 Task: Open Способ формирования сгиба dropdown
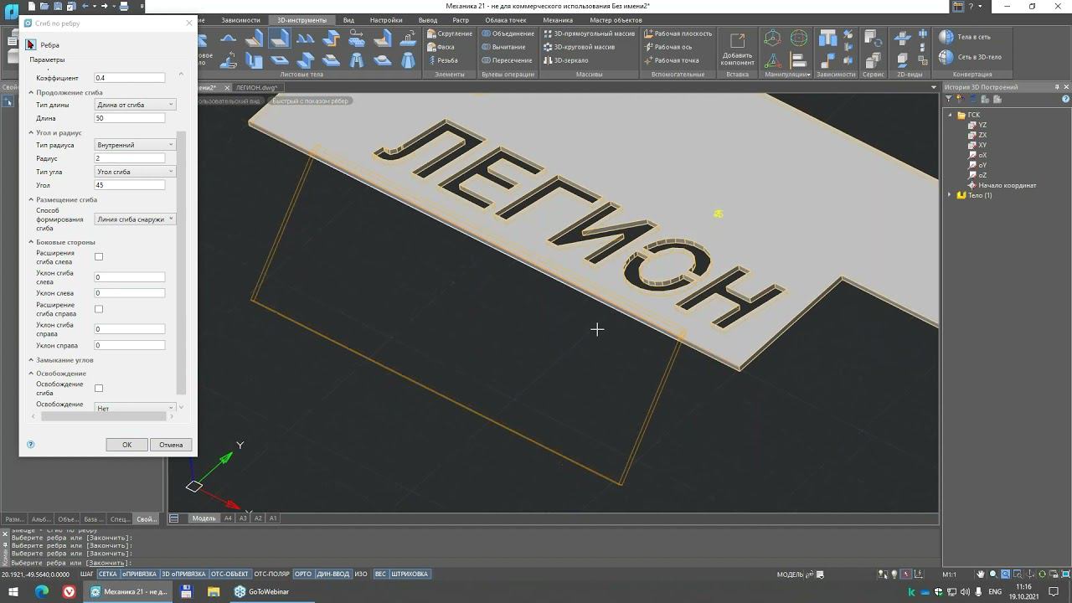coord(135,219)
